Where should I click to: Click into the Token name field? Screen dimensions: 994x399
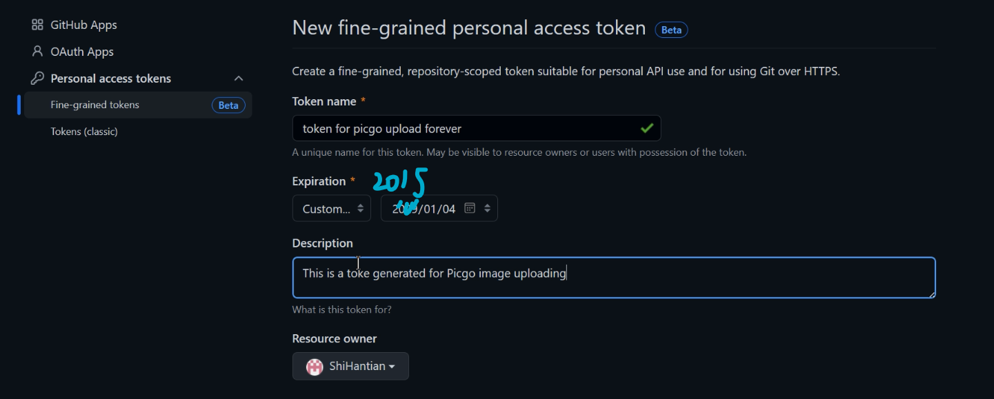477,128
